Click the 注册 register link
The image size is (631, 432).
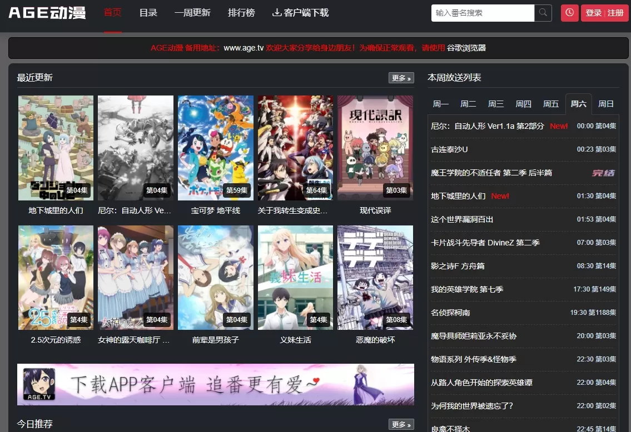[615, 13]
